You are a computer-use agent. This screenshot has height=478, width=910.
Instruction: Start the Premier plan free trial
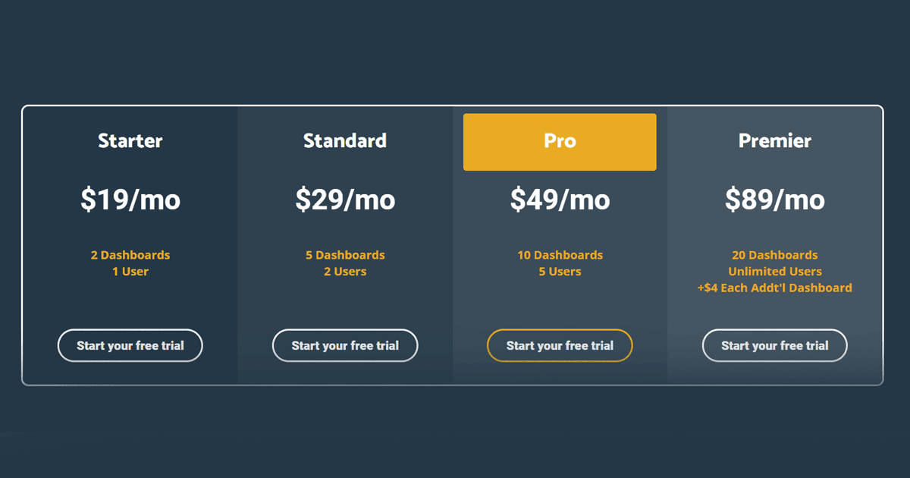click(775, 345)
